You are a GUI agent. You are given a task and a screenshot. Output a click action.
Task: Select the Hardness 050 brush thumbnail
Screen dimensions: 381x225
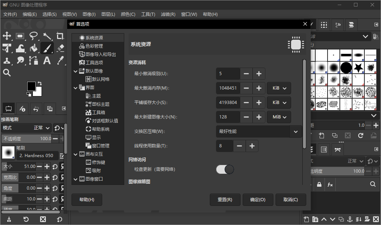[8, 153]
